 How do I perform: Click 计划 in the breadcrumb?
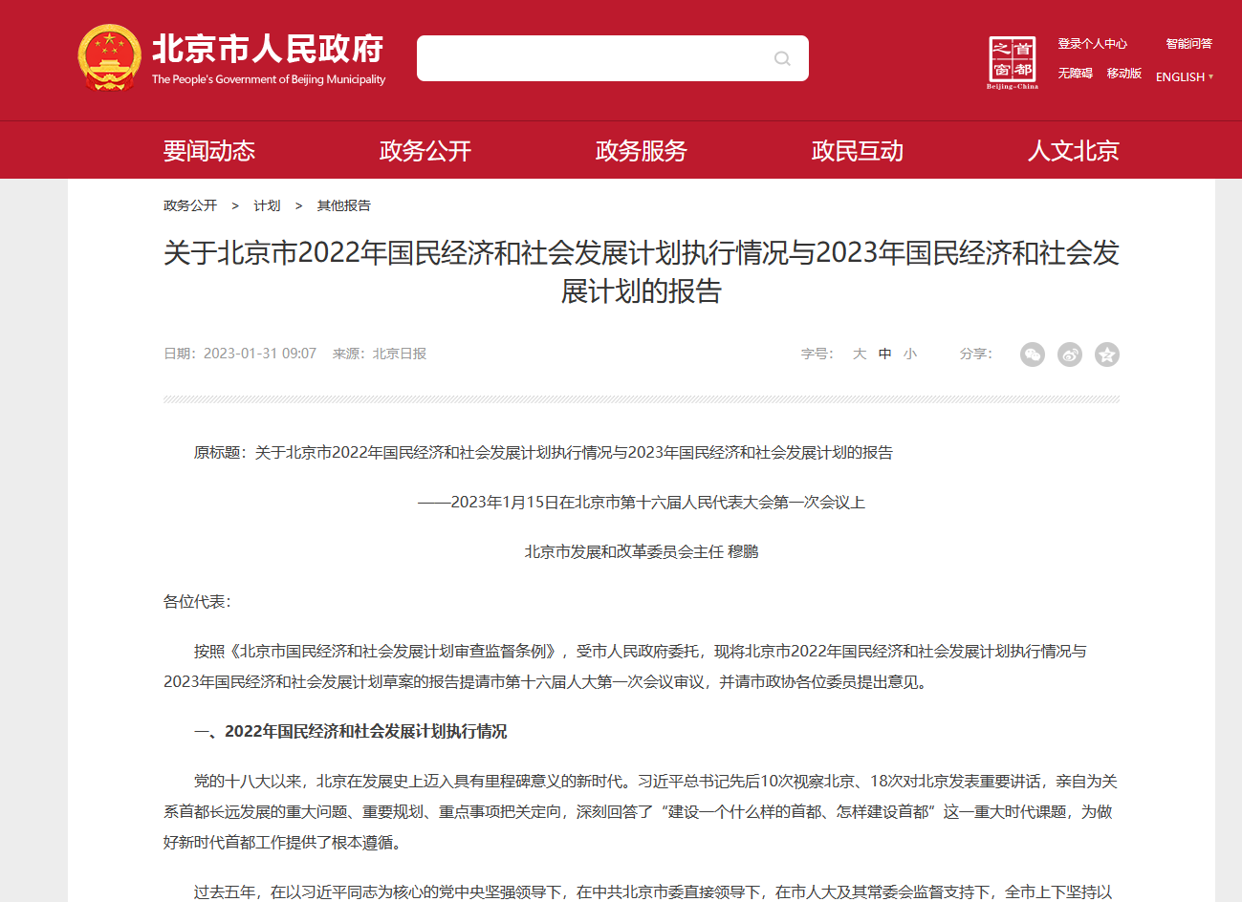point(267,205)
